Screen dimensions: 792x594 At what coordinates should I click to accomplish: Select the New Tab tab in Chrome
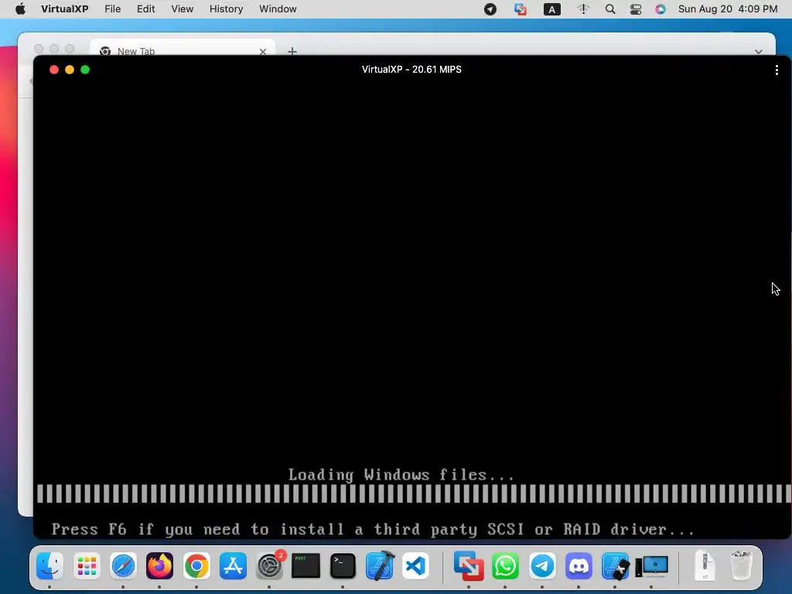click(182, 50)
